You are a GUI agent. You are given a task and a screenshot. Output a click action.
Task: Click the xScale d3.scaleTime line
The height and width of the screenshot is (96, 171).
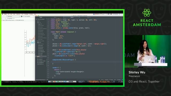pos(79,44)
